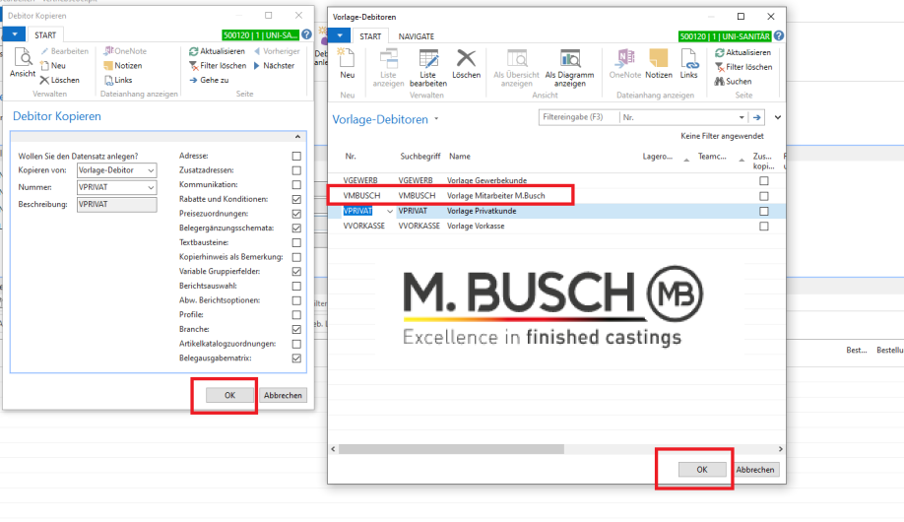This screenshot has height=522, width=904.
Task: Click Aktualisieren in Vorlage-Debitoren ribbon
Action: pos(743,52)
